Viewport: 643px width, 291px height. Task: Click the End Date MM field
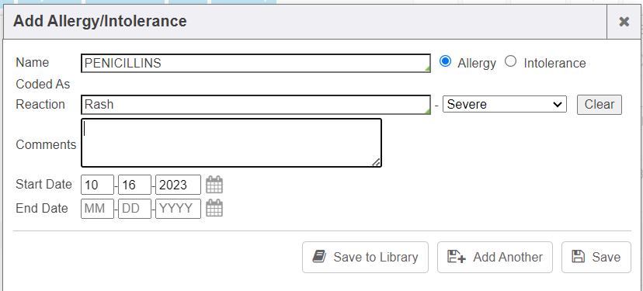97,209
